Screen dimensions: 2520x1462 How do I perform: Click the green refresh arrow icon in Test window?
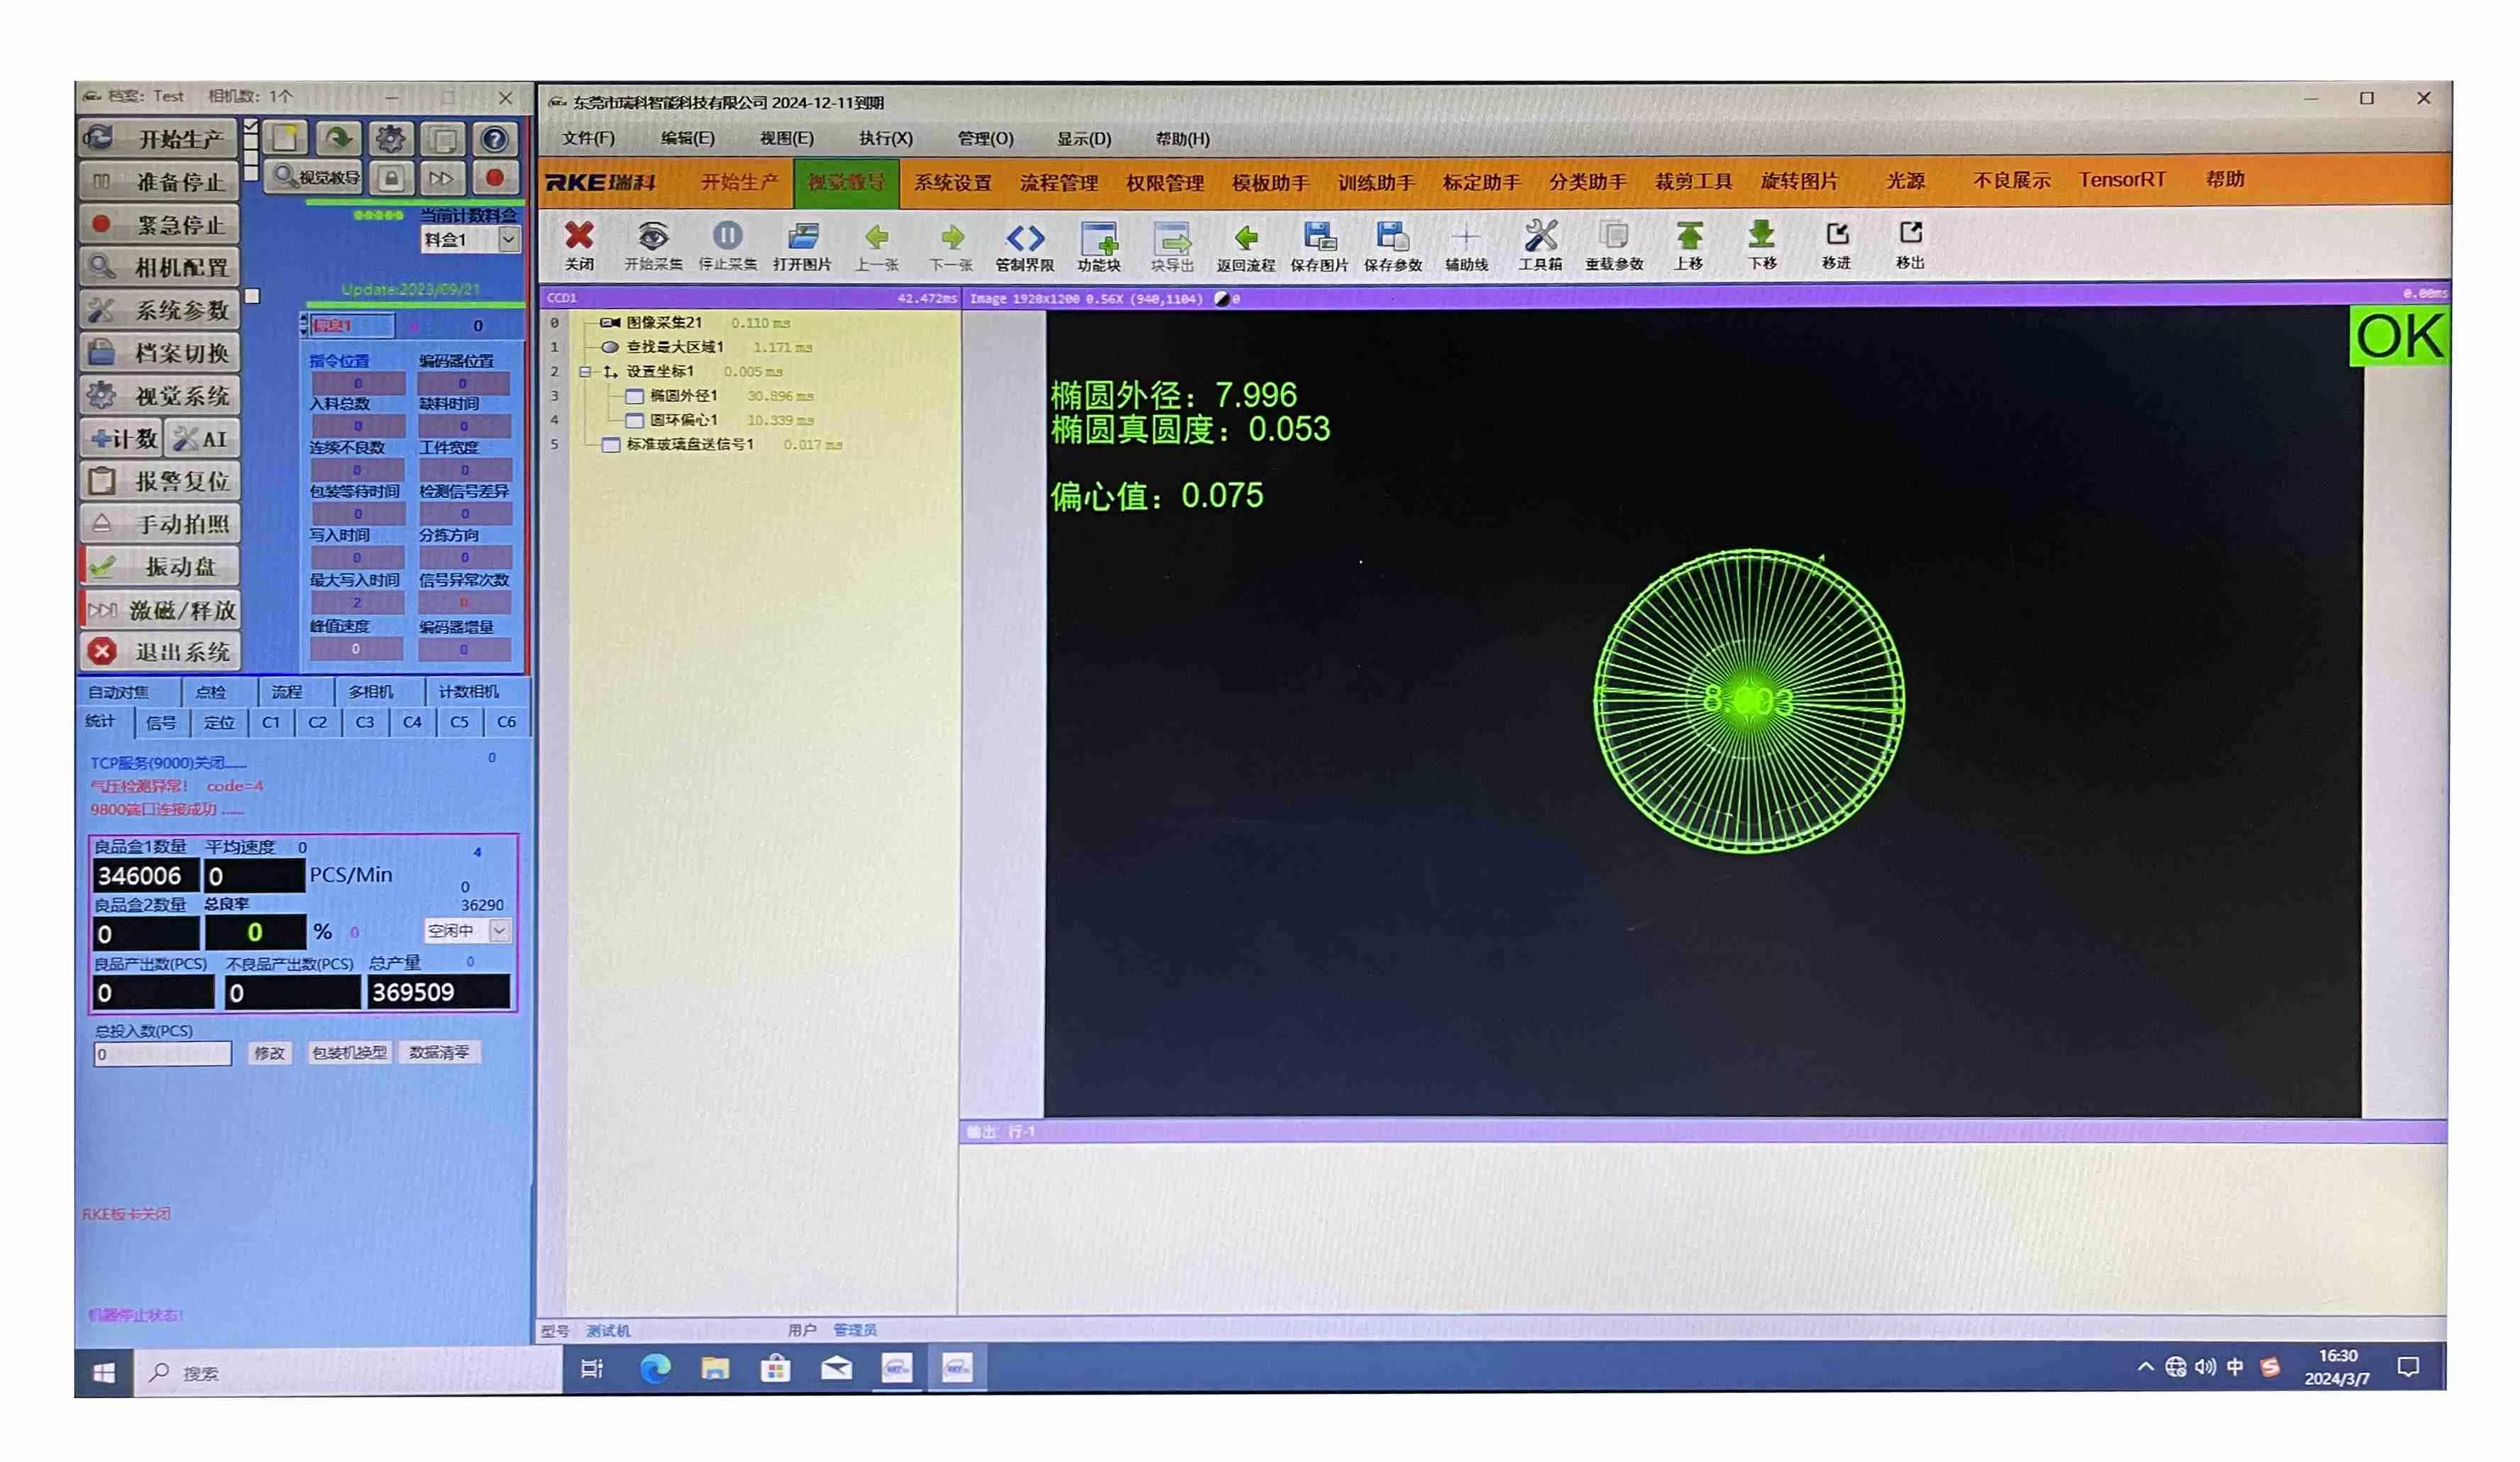click(x=339, y=138)
